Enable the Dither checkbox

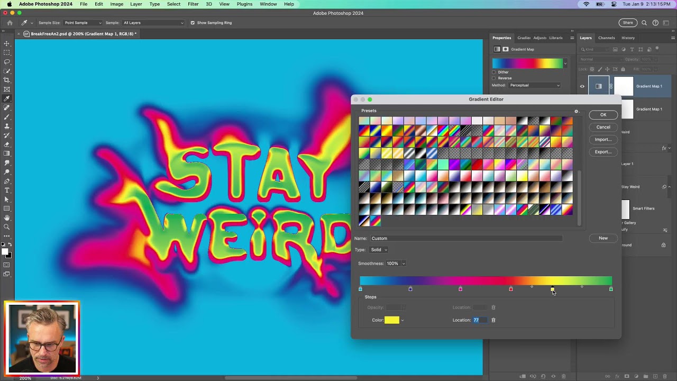494,72
